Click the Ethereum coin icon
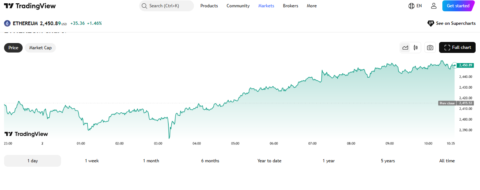The height and width of the screenshot is (190, 480). (x=7, y=23)
